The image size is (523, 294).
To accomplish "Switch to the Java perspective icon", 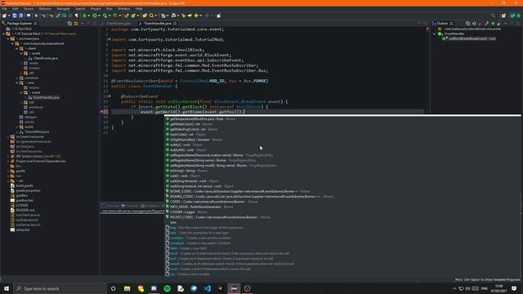I will [512, 16].
